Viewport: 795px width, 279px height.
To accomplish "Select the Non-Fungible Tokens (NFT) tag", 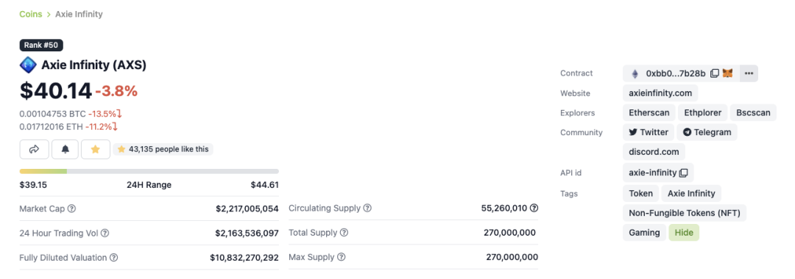I will coord(685,214).
